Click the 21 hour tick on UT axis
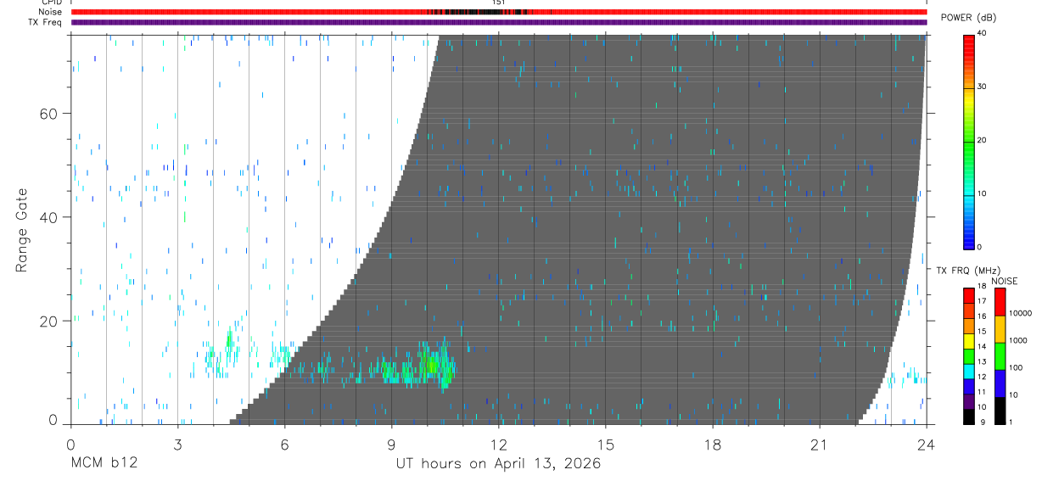Viewport: 1042px width, 481px height. pos(819,445)
